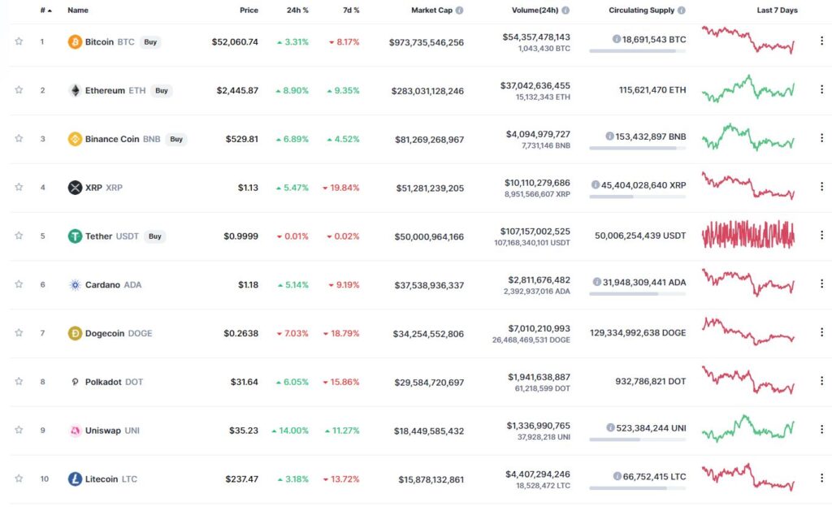832x507 pixels.
Task: Click the Litecoin logo icon
Action: point(75,479)
